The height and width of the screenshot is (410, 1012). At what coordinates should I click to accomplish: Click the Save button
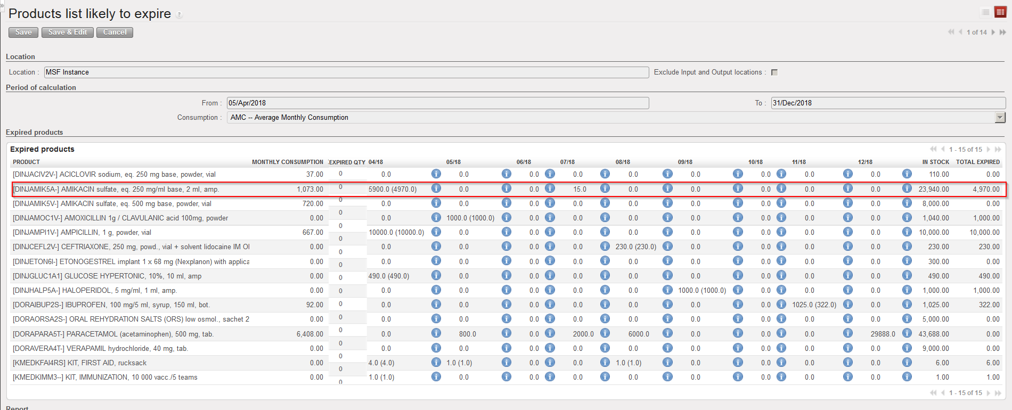click(x=23, y=32)
